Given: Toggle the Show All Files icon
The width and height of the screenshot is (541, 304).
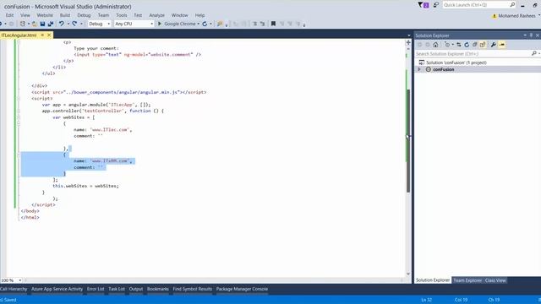Looking at the screenshot, I should tap(483, 45).
